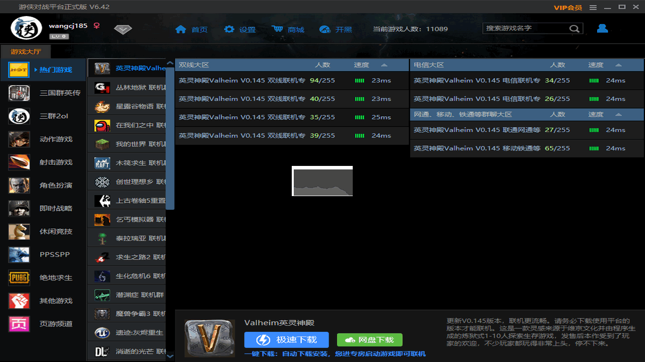Click 网盘下载 cloud download button

[369, 340]
